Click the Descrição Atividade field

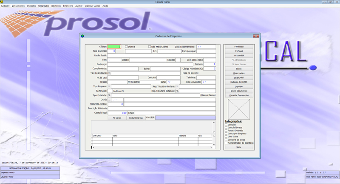161,109
